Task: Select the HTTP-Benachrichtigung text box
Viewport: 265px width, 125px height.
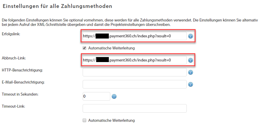Action: tap(134, 72)
